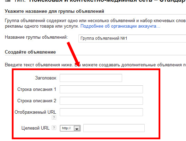
Task: Click the Строка описания 2 input field
Action: pos(101,101)
